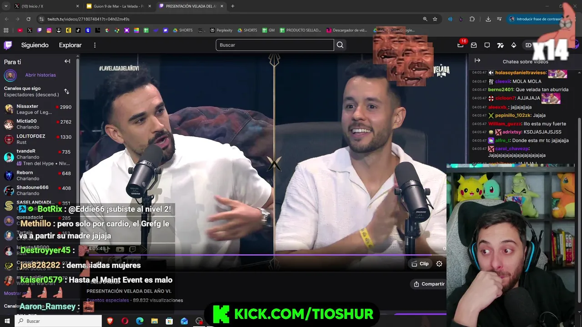Bookmark this page with the star icon
582x327 pixels.
435,19
